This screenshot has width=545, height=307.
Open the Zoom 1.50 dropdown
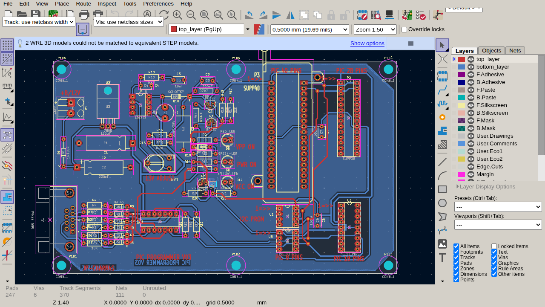click(x=375, y=29)
